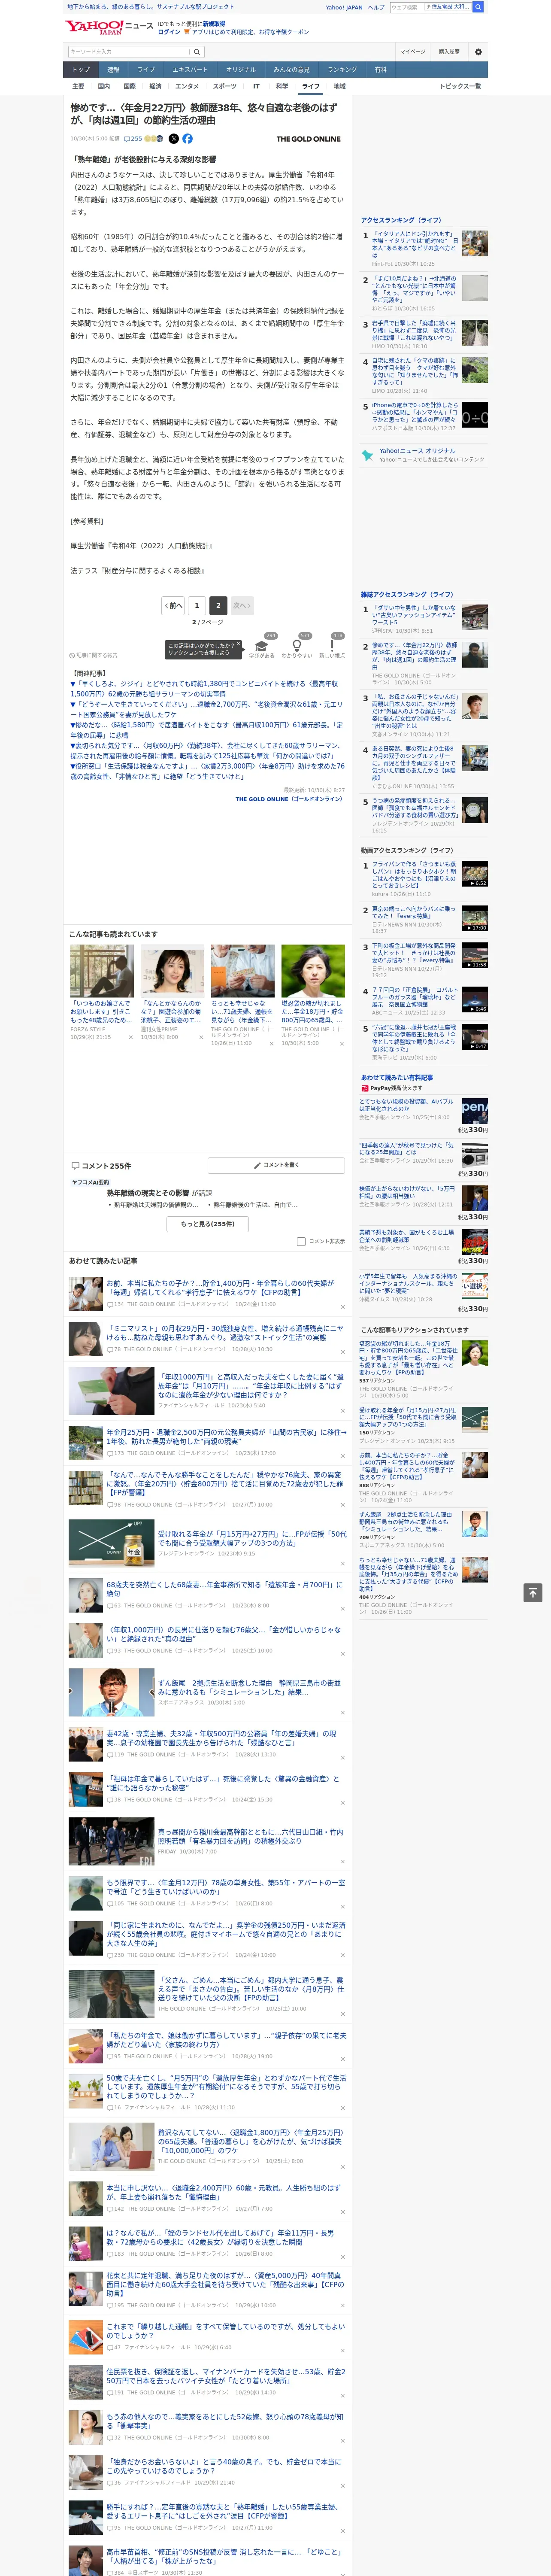
Task: Choose the 科学 category sub-tab
Action: point(282,86)
